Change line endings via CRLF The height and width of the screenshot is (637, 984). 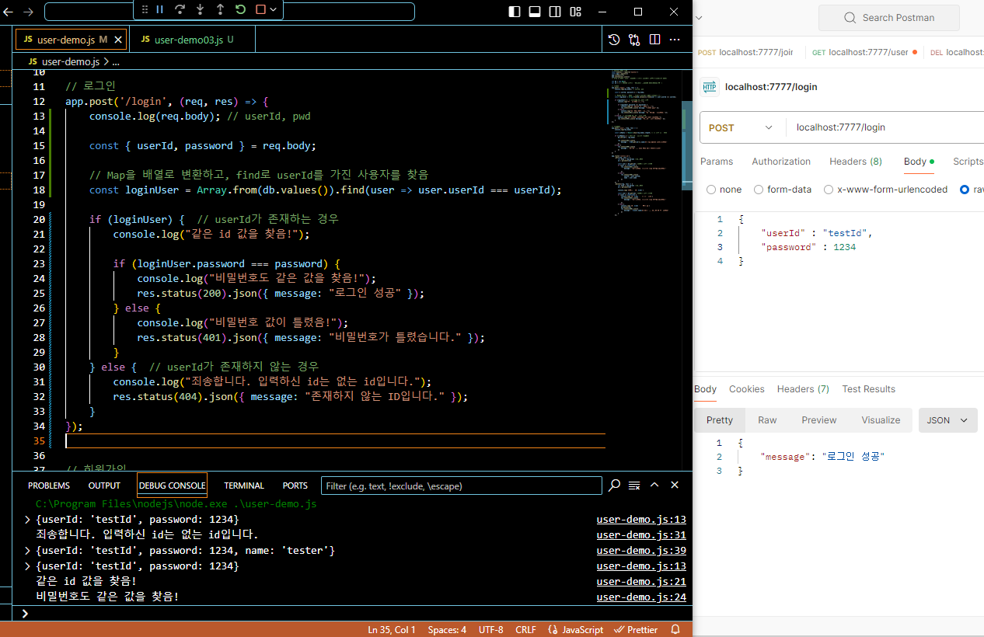click(x=525, y=630)
